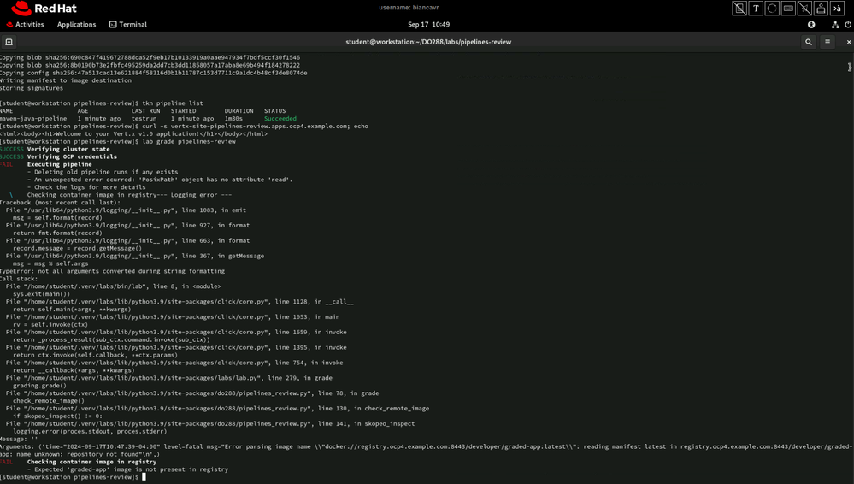Viewport: 854px width, 484px height.
Task: Click the '>à' character input icon
Action: pyautogui.click(x=837, y=9)
